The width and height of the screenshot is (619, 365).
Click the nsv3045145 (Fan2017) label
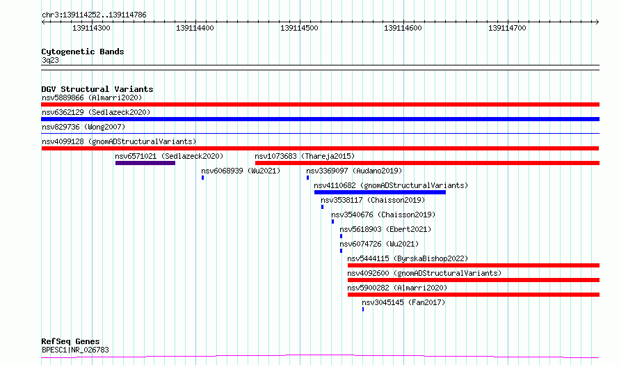tap(403, 302)
